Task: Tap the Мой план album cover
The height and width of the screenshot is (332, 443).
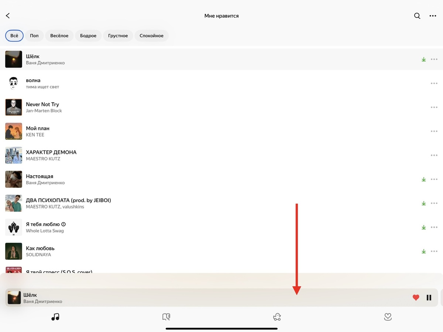Action: click(14, 131)
